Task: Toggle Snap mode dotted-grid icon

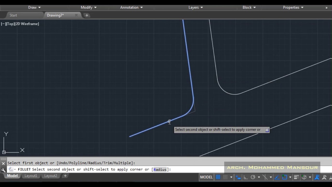Action: point(225,177)
